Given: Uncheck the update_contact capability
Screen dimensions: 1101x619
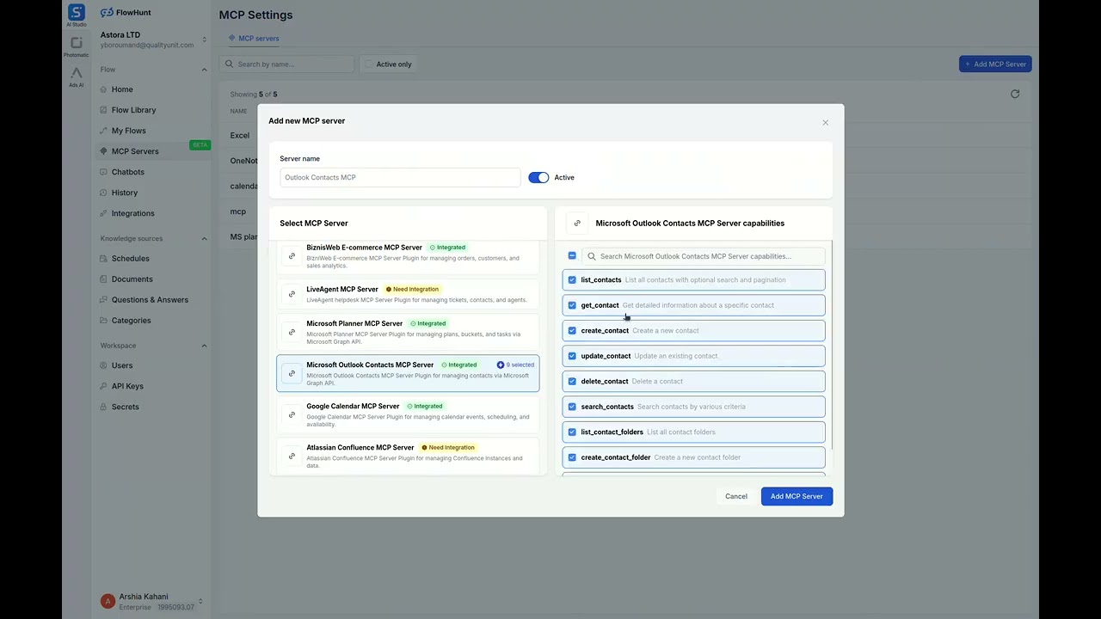Looking at the screenshot, I should coord(572,356).
